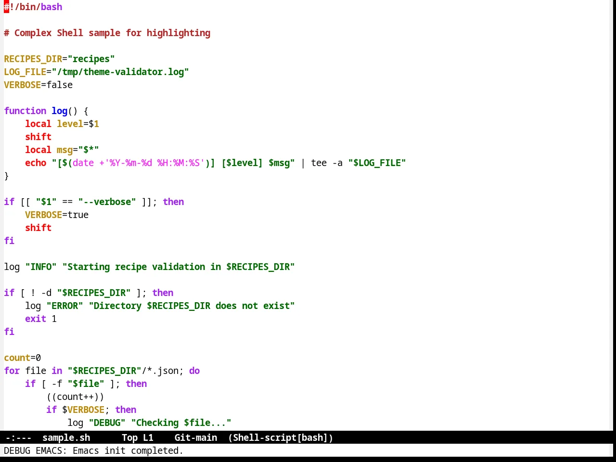Click the 'if $VERBOSE; then' line

point(91,410)
